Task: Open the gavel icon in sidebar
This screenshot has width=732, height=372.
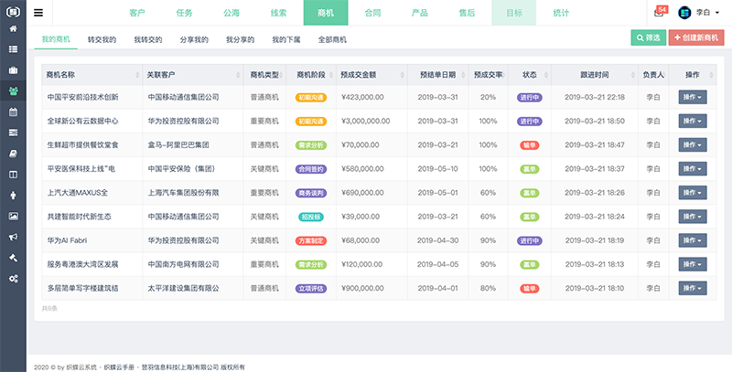Action: 13,258
